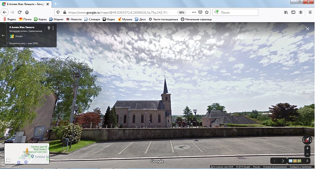
Task: Expand the imagery strip with double chevron
Action: coord(307,161)
